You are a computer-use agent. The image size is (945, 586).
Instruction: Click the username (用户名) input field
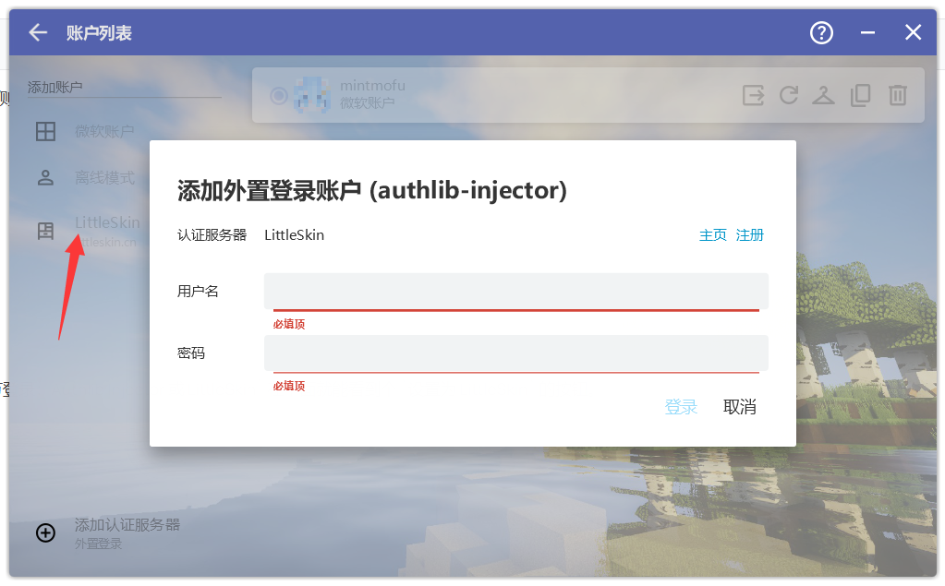[515, 292]
